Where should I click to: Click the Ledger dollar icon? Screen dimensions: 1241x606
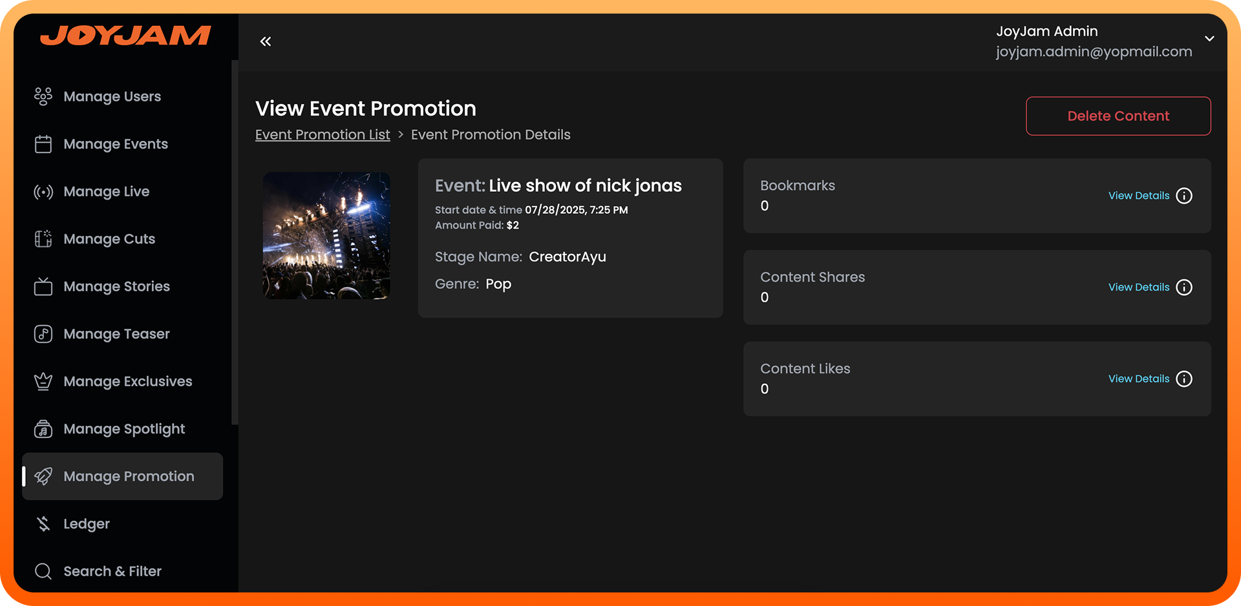[x=43, y=524]
